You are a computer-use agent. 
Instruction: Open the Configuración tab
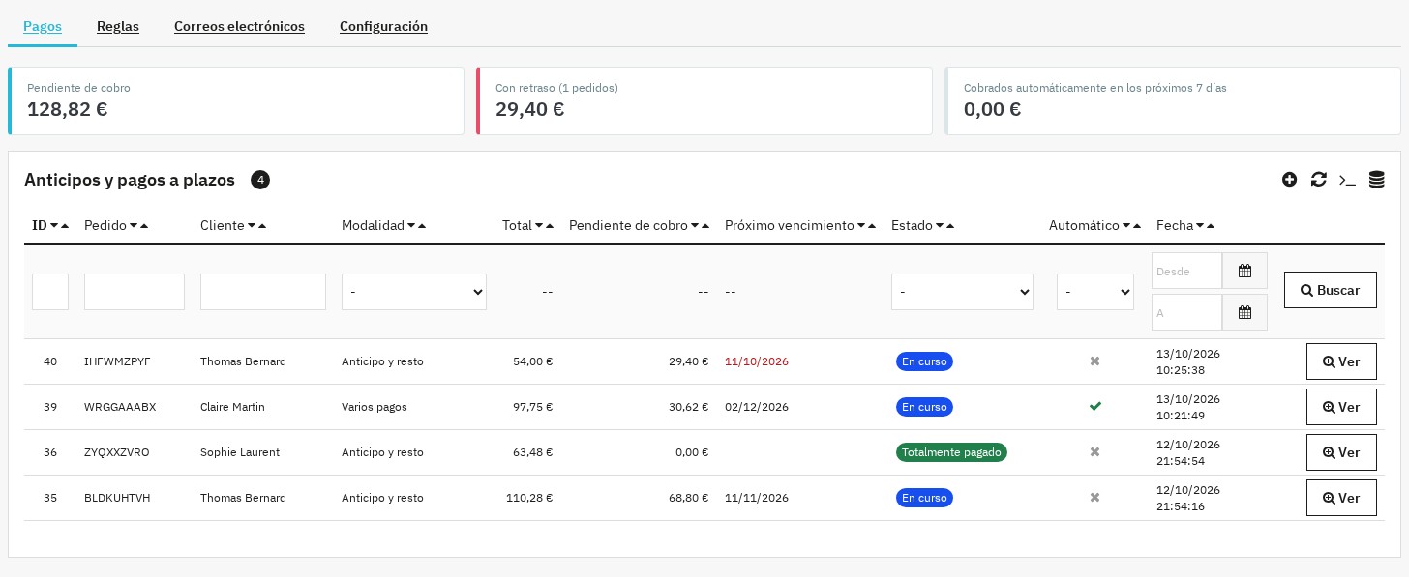coord(383,26)
